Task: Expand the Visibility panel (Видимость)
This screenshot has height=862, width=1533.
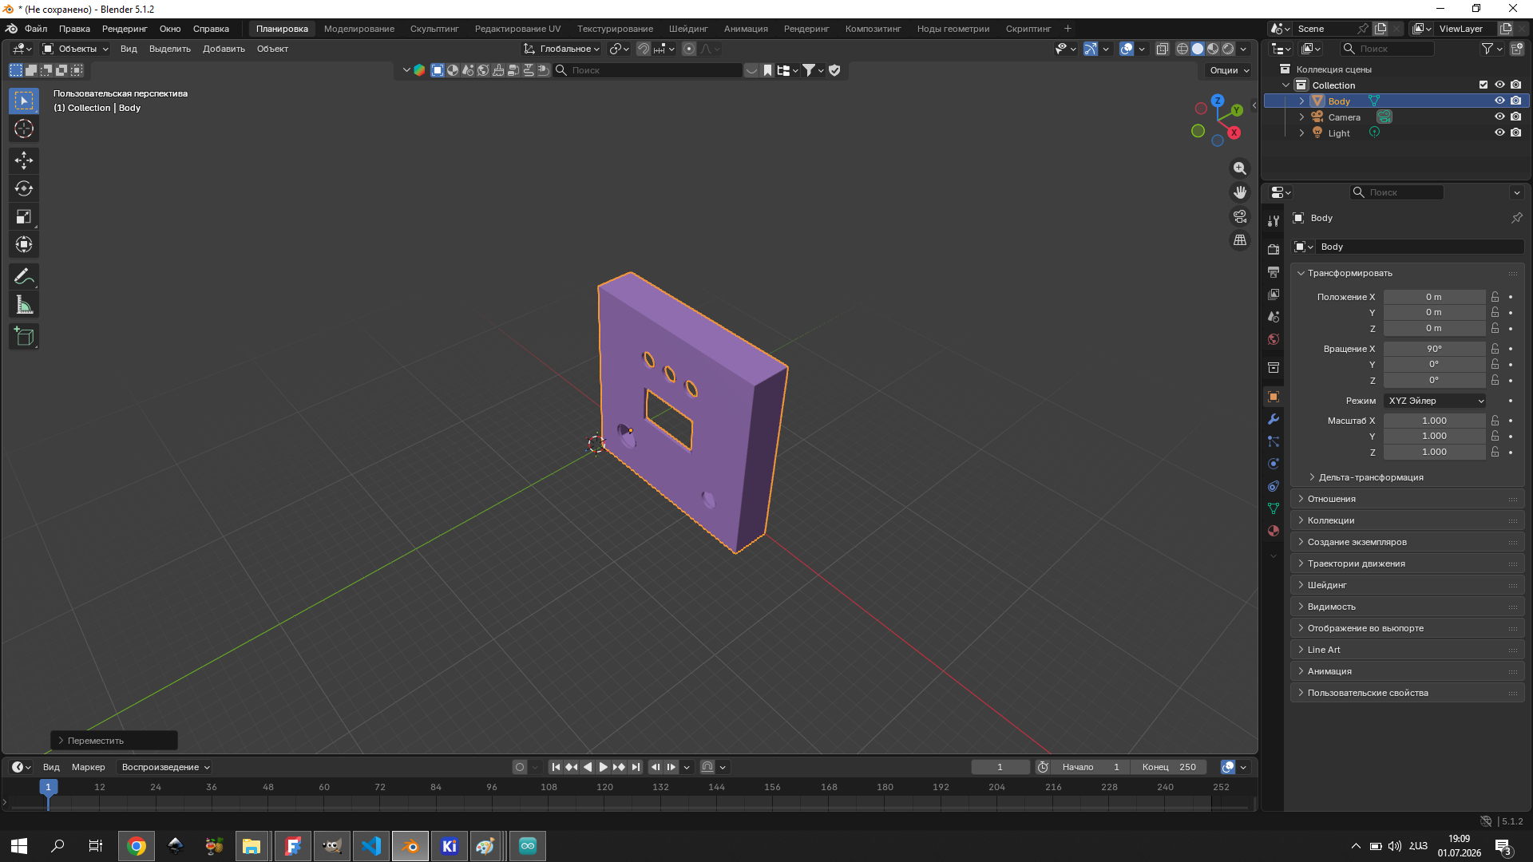Action: click(x=1408, y=607)
